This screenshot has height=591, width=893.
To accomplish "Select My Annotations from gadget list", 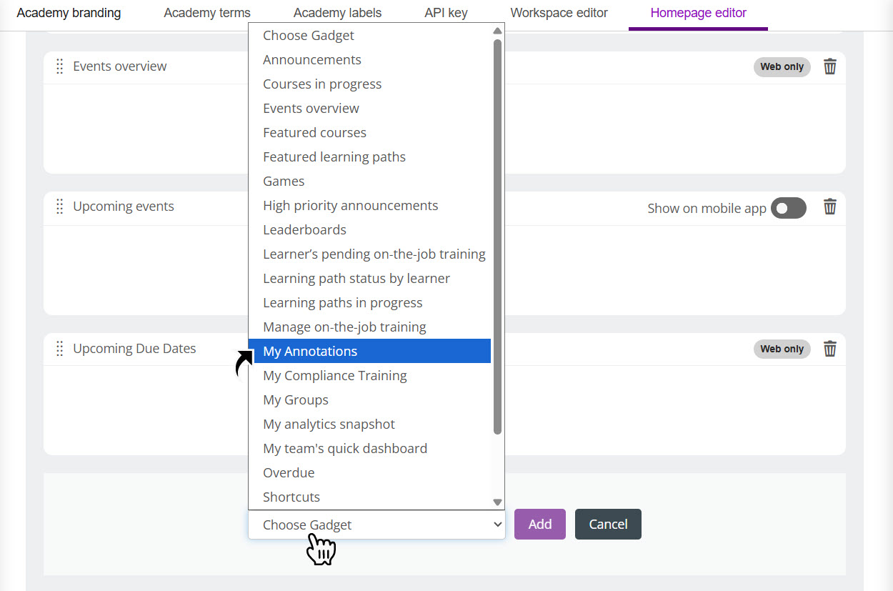I will click(369, 351).
